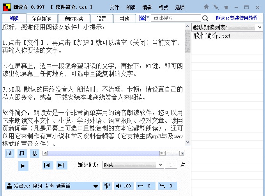Click the vertical scrollbar thumb of text area
This screenshot has height=196, width=265.
(187, 41)
